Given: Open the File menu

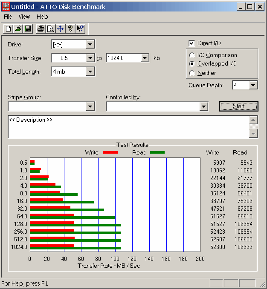Looking at the screenshot, I should pos(8,17).
